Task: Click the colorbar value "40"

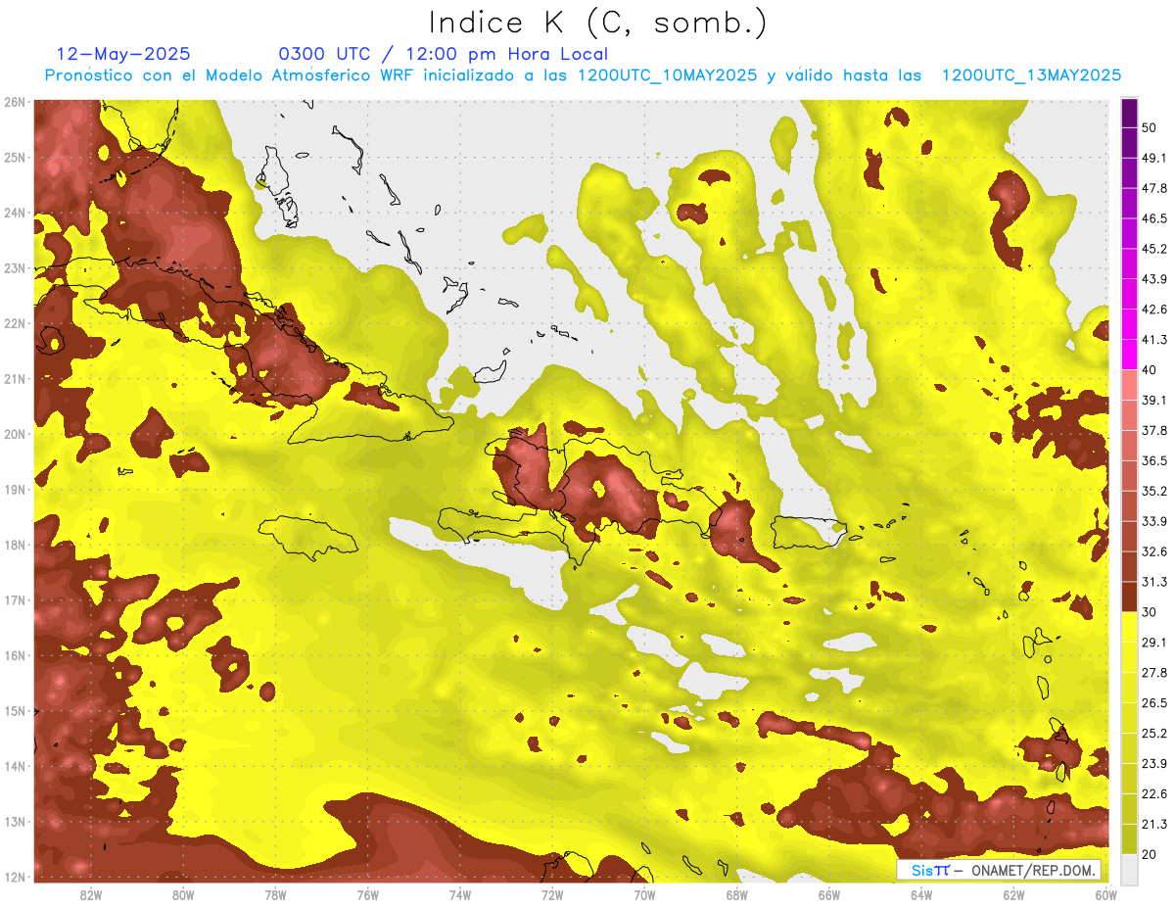Action: pos(1150,370)
